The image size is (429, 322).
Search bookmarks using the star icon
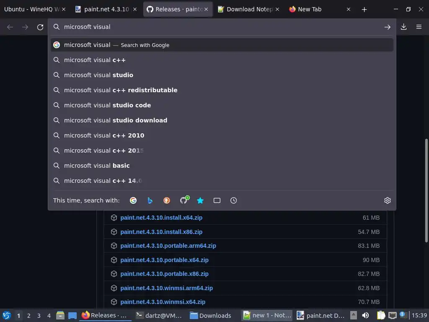200,200
